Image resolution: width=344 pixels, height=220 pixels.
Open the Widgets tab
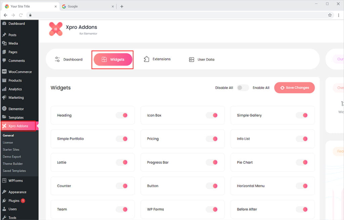[113, 59]
